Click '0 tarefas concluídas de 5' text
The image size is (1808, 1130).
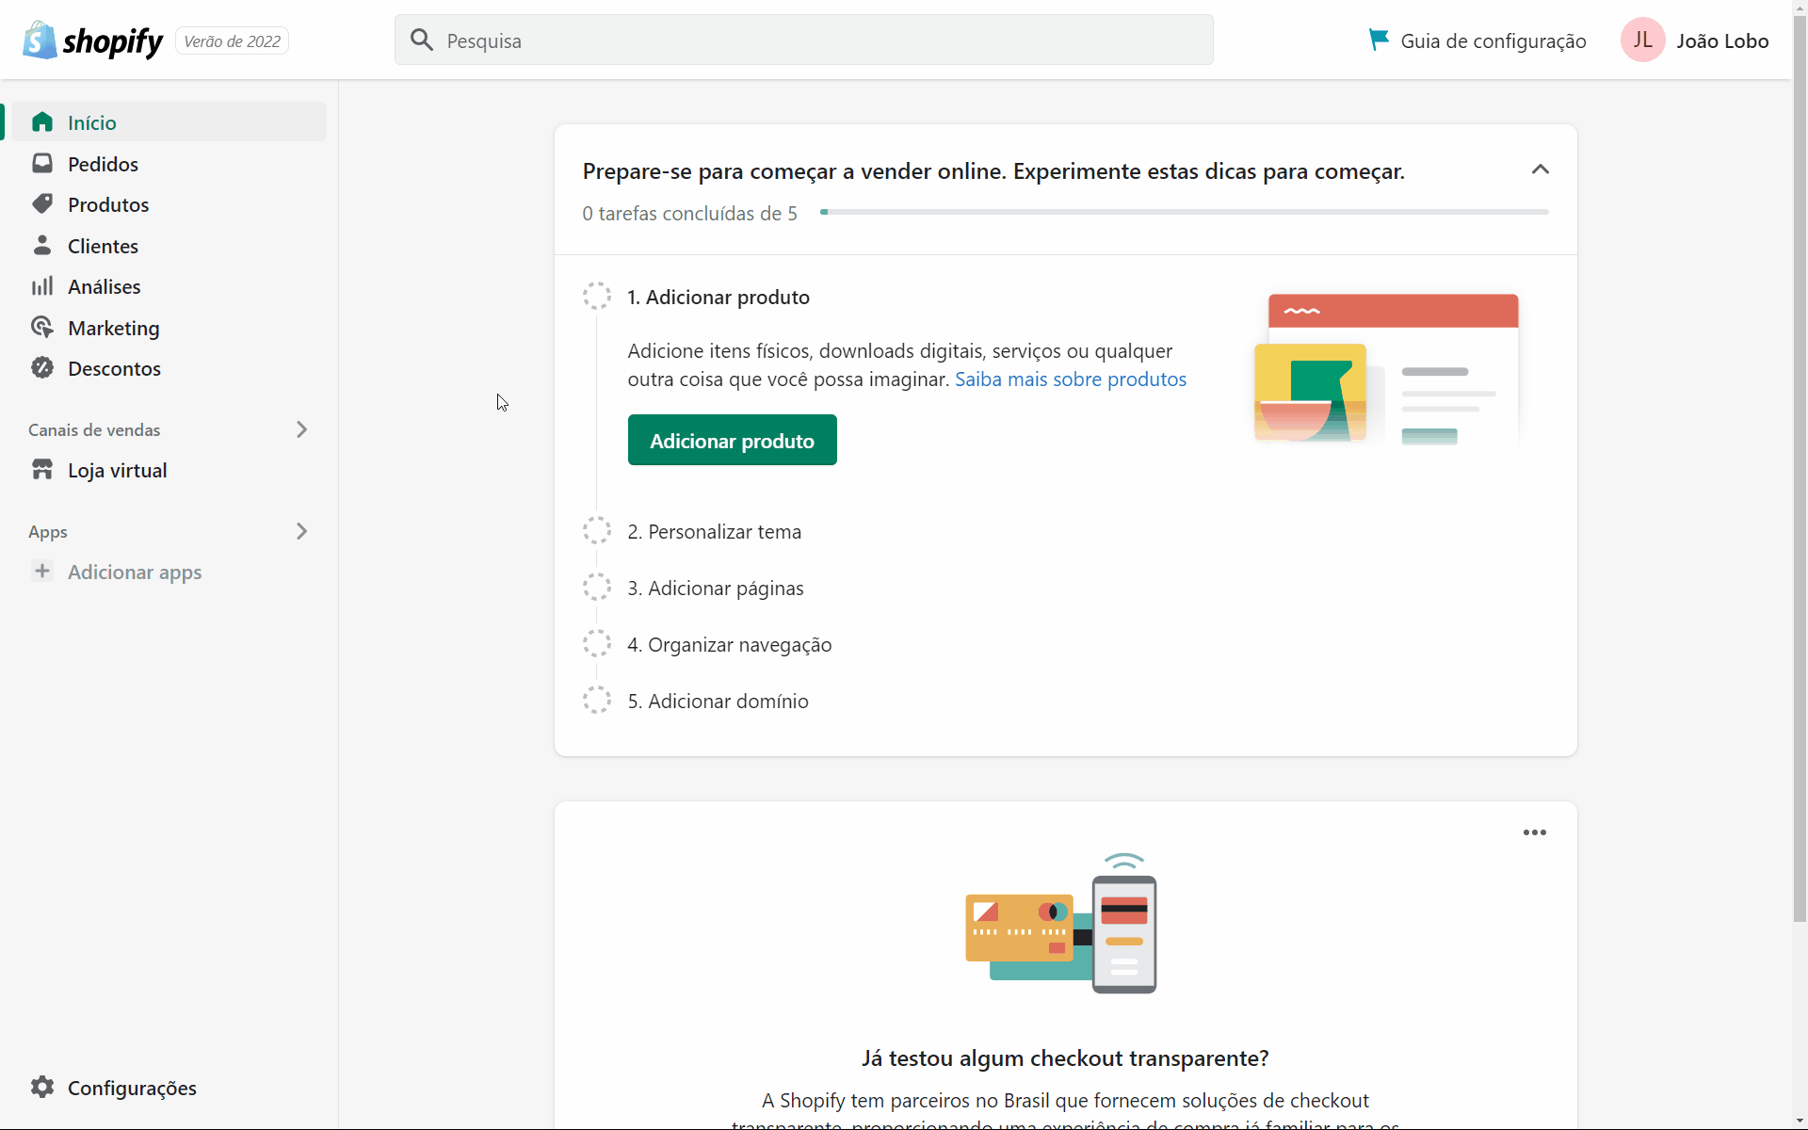(689, 214)
